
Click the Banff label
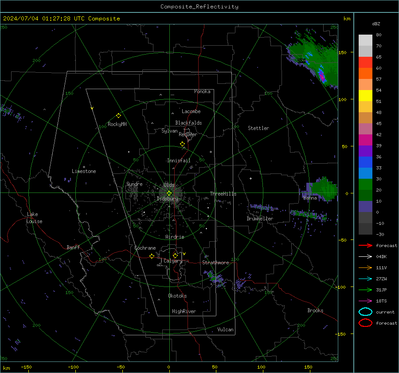click(x=73, y=247)
